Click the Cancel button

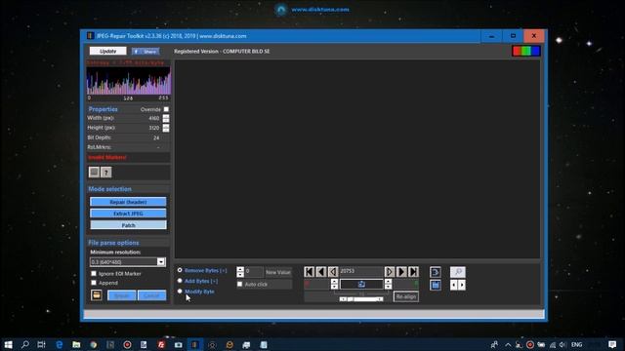click(152, 295)
